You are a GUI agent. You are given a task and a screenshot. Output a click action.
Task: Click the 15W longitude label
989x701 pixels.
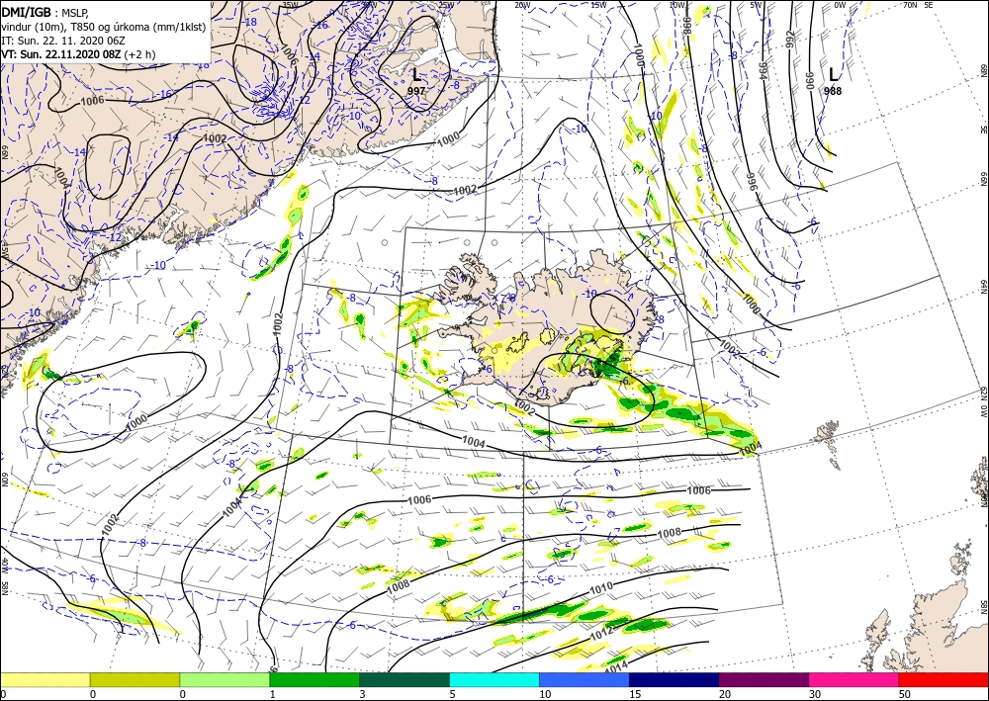point(598,5)
